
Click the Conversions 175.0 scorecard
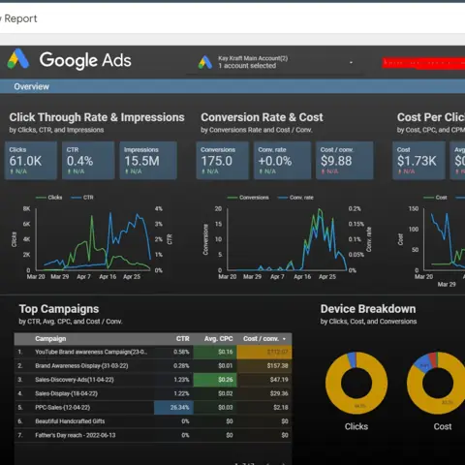223,160
